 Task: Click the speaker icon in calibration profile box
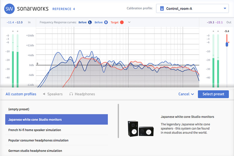[x=162, y=8]
